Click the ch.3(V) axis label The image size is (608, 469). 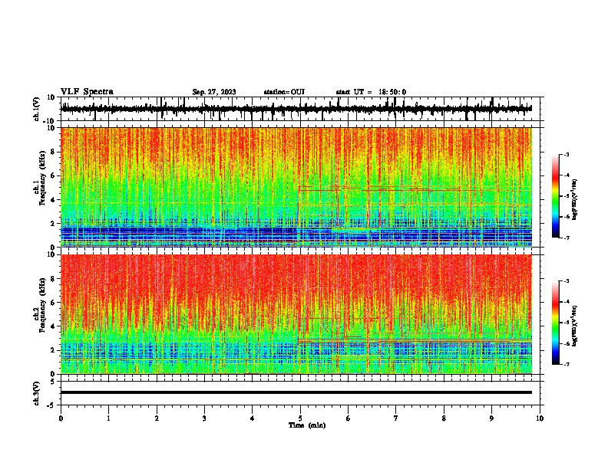[x=37, y=394]
